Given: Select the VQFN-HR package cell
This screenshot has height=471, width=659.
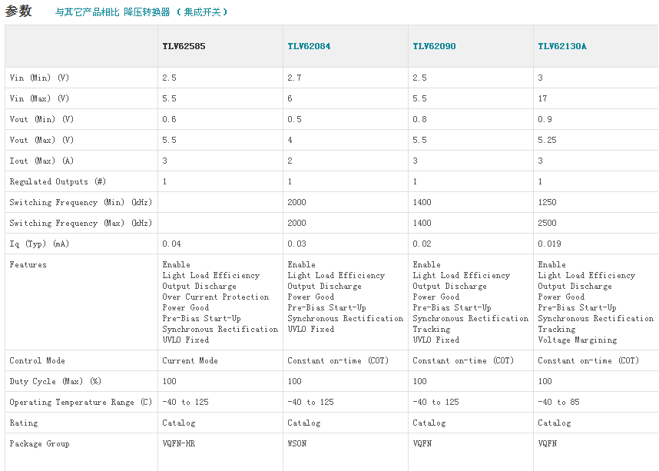Looking at the screenshot, I should [178, 443].
